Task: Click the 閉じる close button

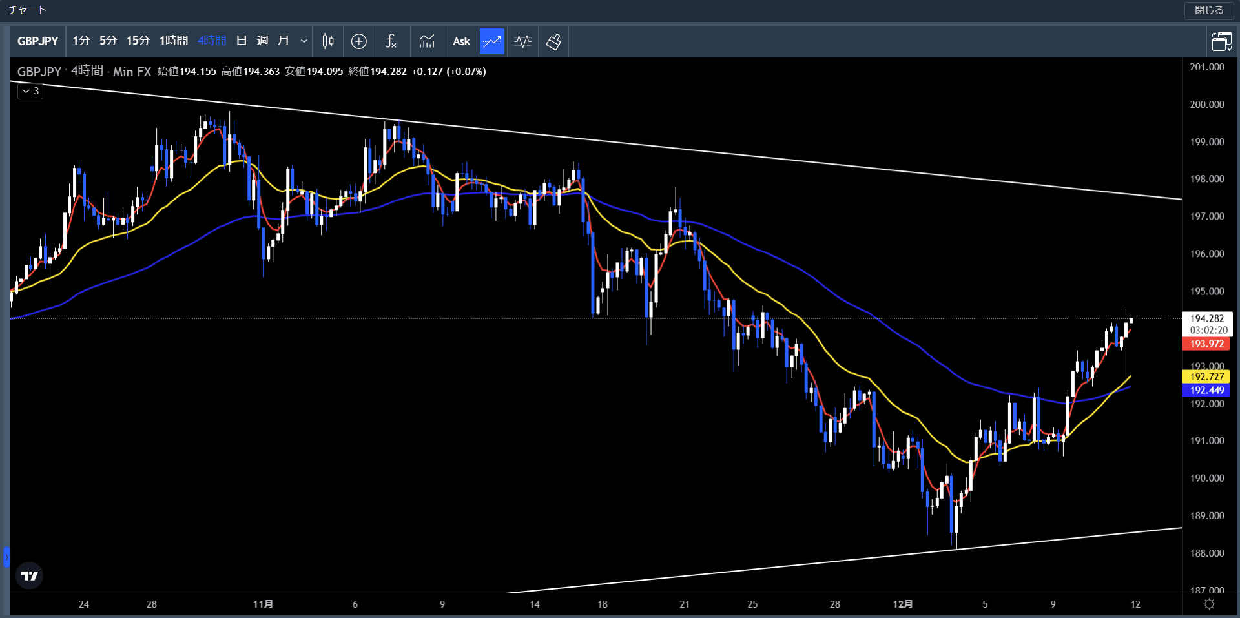Action: pos(1209,10)
